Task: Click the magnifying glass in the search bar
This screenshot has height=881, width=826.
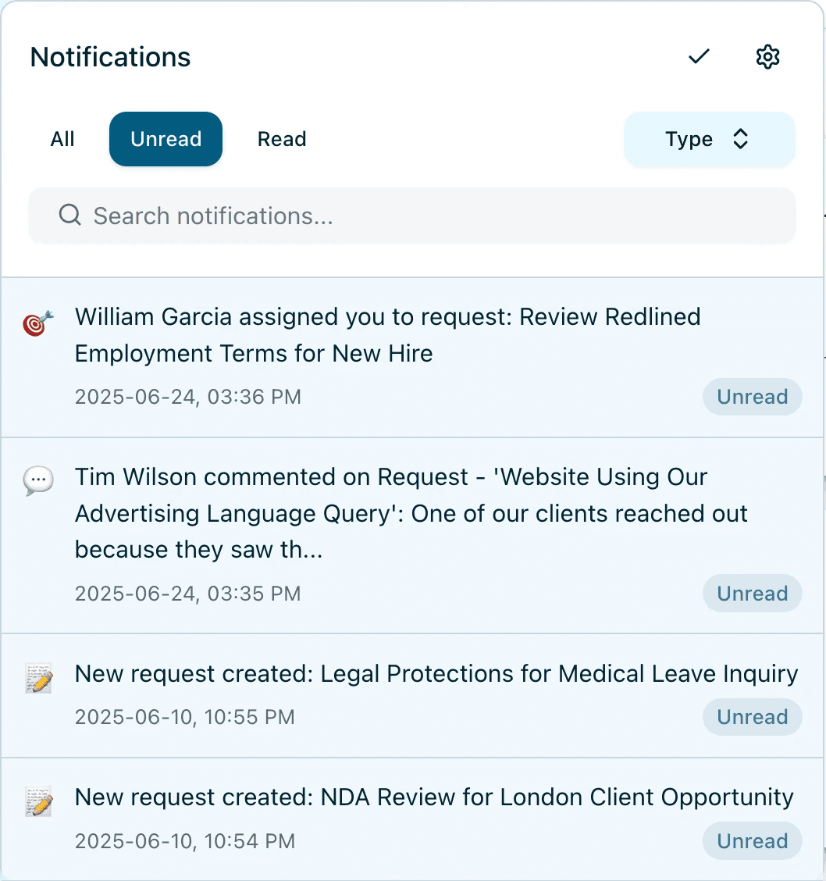Action: [69, 216]
